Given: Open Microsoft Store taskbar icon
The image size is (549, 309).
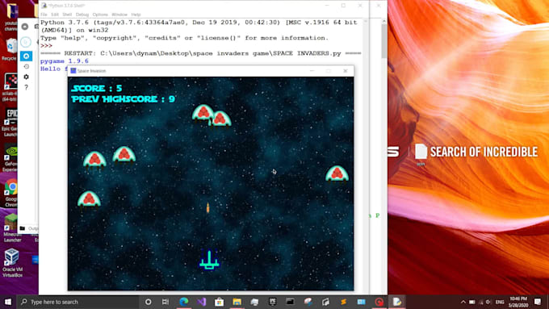Looking at the screenshot, I should 219,302.
